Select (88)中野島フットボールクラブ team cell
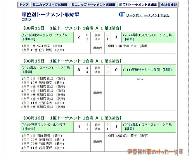This screenshot has height=156, width=194. (47, 127)
